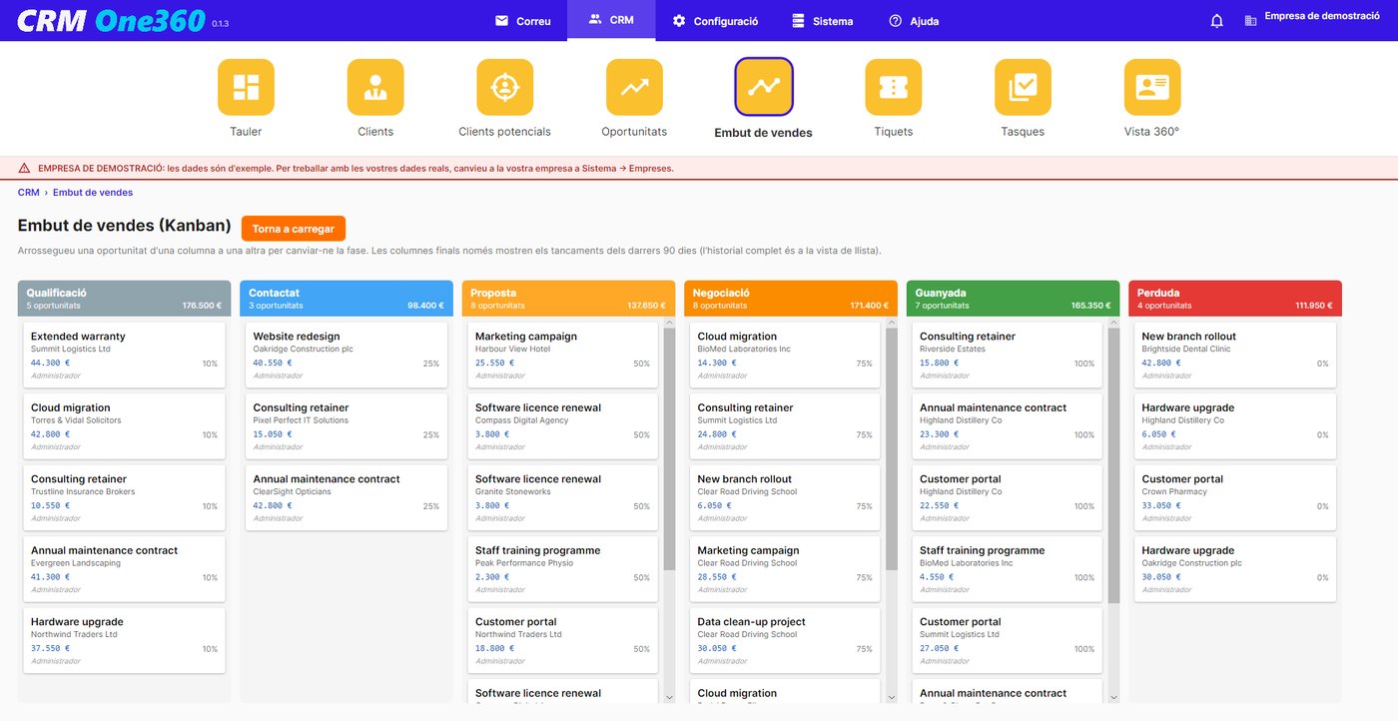Open the Extended warranty opportunity card

(124, 356)
